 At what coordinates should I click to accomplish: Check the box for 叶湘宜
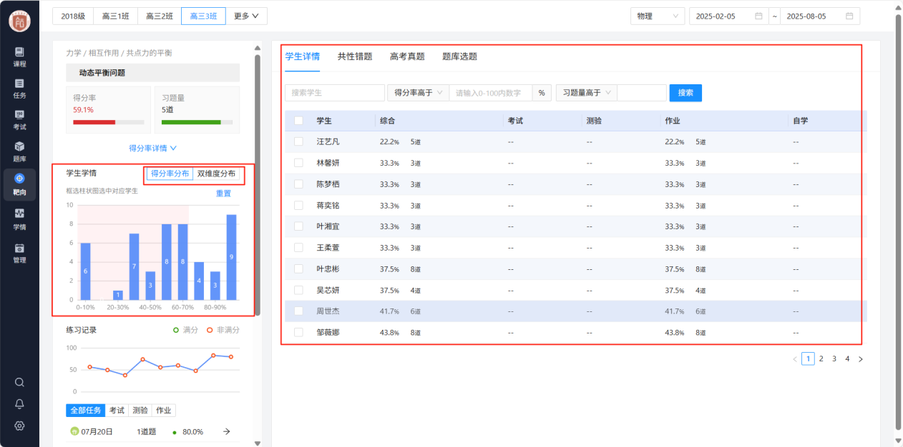298,226
